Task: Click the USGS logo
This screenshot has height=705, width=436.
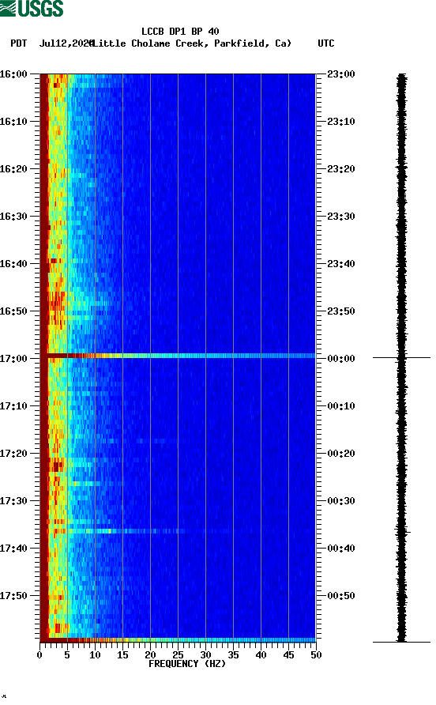Action: click(x=32, y=8)
